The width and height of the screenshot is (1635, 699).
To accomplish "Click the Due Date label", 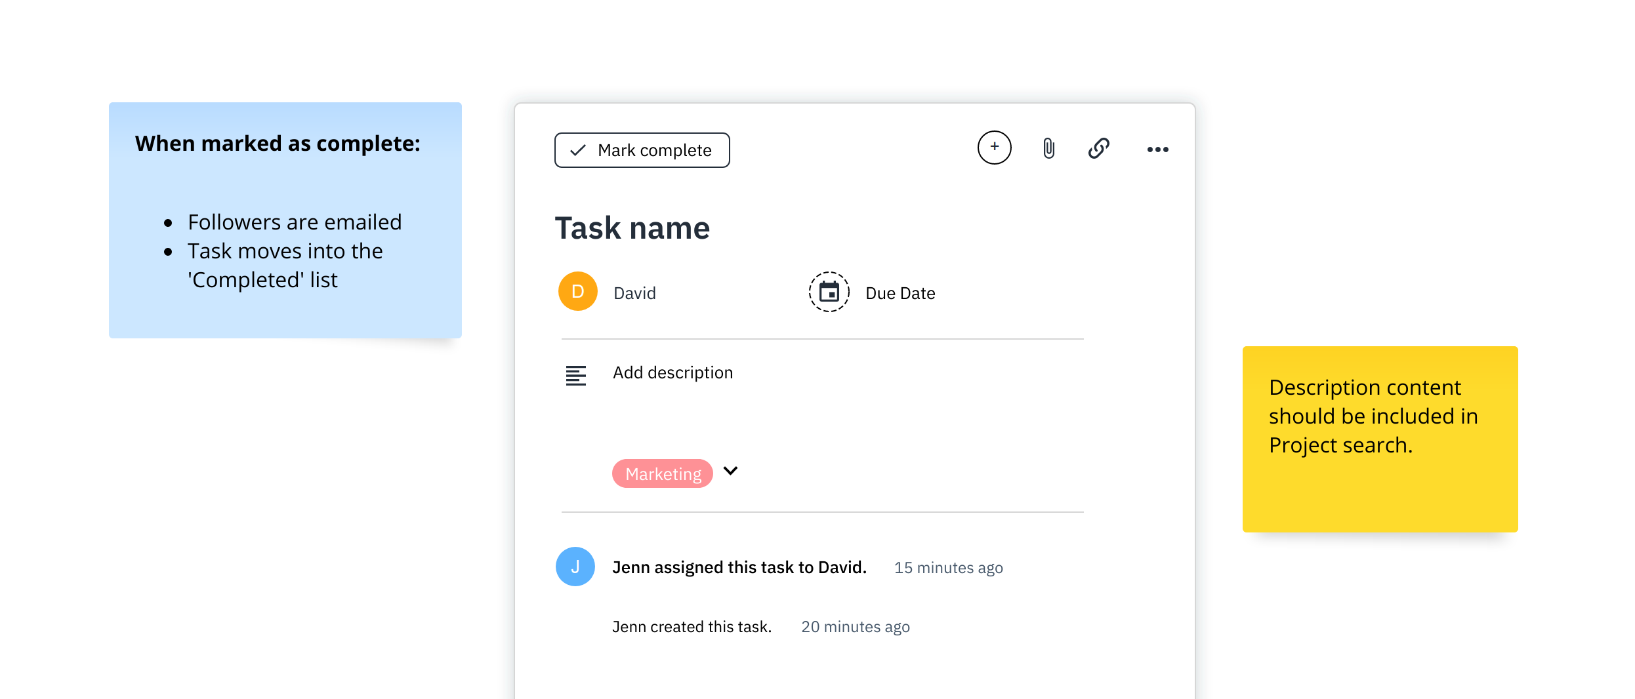I will coord(900,293).
